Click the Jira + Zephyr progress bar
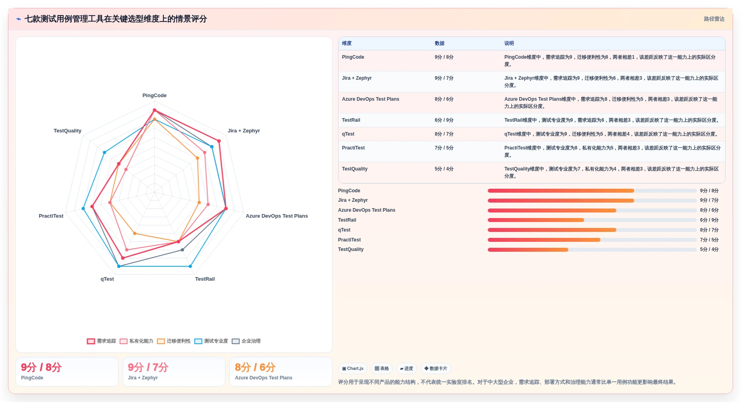The width and height of the screenshot is (741, 402). click(x=592, y=201)
